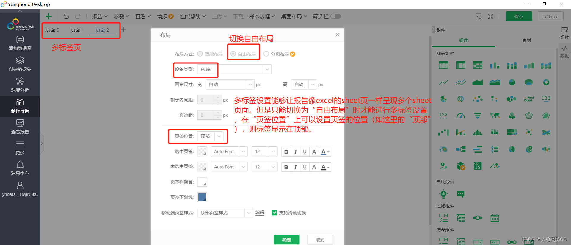Image resolution: width=571 pixels, height=245 pixels.
Task: Go to 查看报告 in the sidebar
Action: 20,127
